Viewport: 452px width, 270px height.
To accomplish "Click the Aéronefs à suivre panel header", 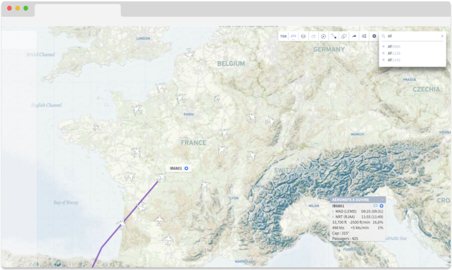I will pos(358,200).
